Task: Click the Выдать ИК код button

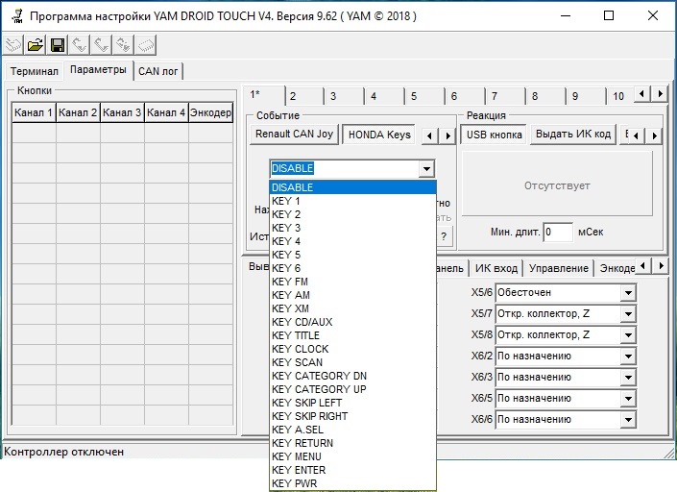Action: pos(572,135)
